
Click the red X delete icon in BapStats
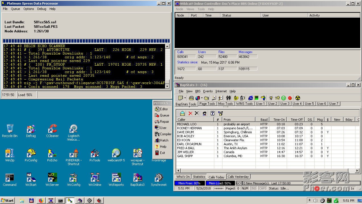[x=190, y=113]
